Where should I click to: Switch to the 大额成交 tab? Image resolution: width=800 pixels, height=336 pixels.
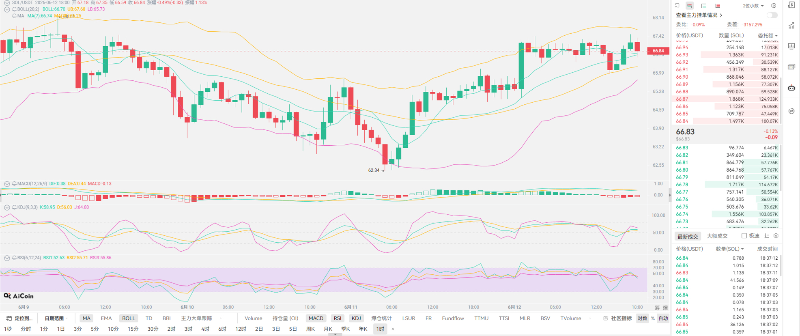[717, 236]
